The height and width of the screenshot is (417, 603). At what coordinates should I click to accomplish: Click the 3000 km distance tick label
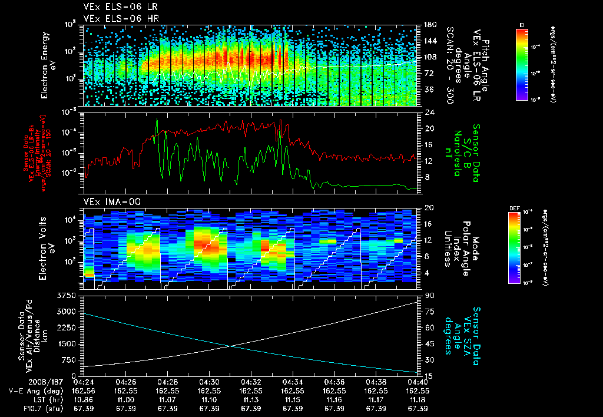pos(66,312)
